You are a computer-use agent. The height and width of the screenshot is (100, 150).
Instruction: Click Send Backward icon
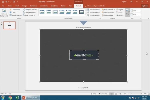(x=103, y=12)
